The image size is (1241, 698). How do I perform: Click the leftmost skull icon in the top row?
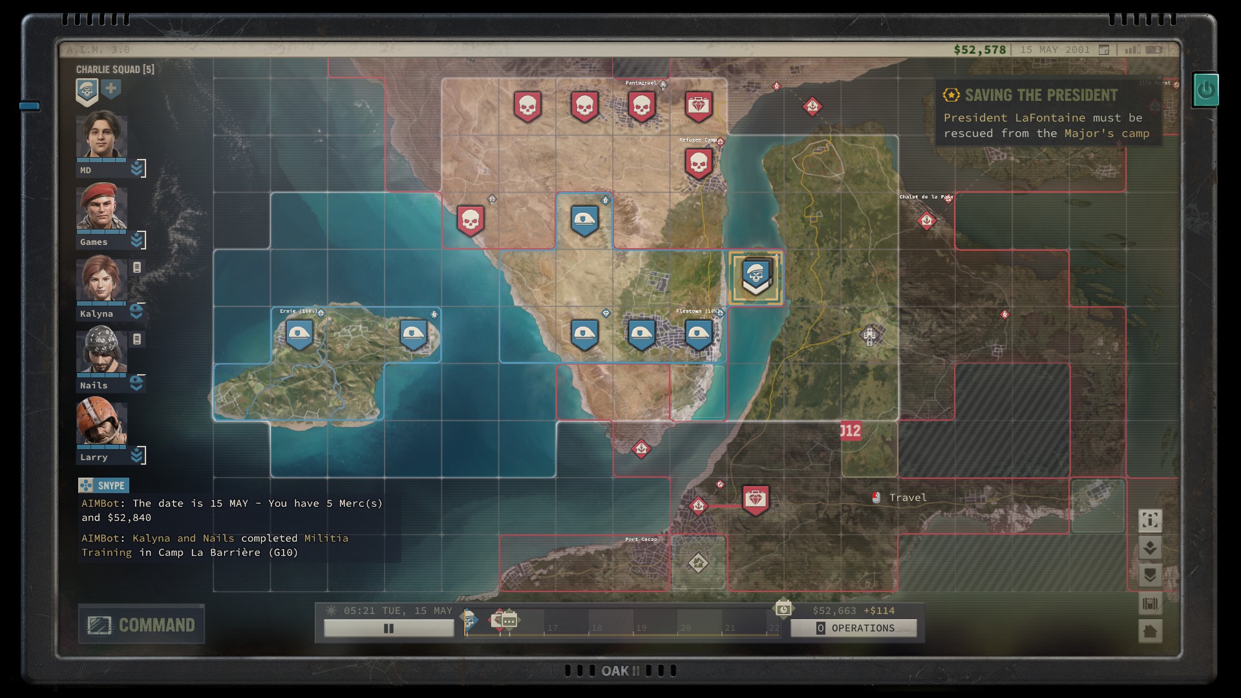click(527, 107)
